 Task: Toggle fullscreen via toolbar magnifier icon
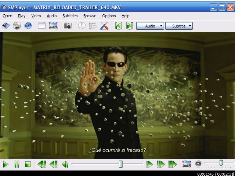pyautogui.click(x=53, y=26)
